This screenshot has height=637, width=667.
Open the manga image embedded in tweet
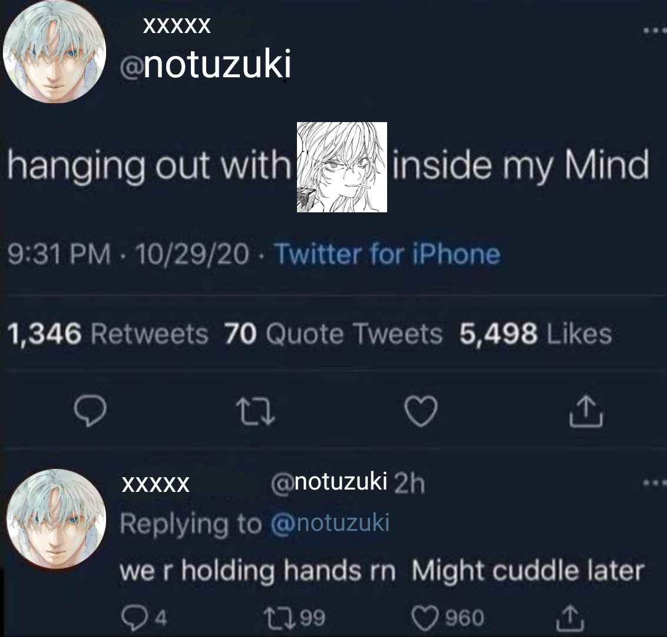[342, 167]
